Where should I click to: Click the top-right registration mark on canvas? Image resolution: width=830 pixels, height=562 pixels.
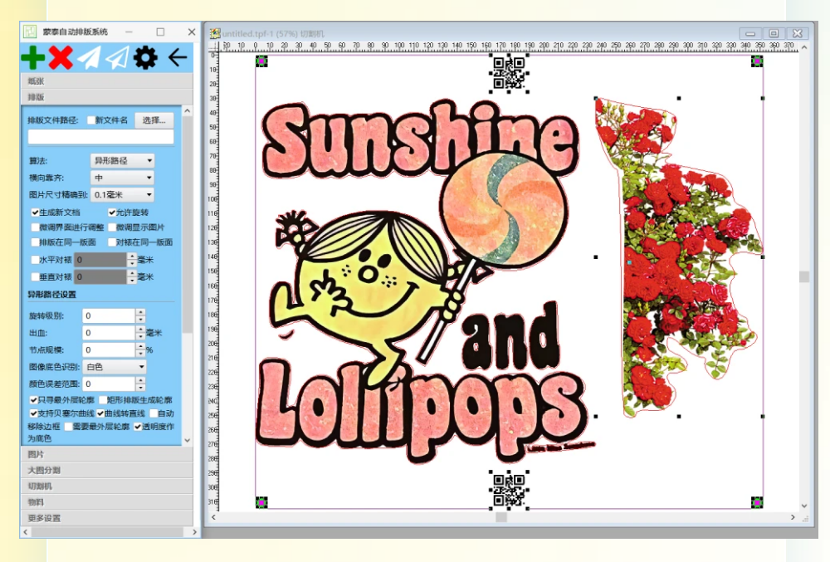tap(757, 61)
